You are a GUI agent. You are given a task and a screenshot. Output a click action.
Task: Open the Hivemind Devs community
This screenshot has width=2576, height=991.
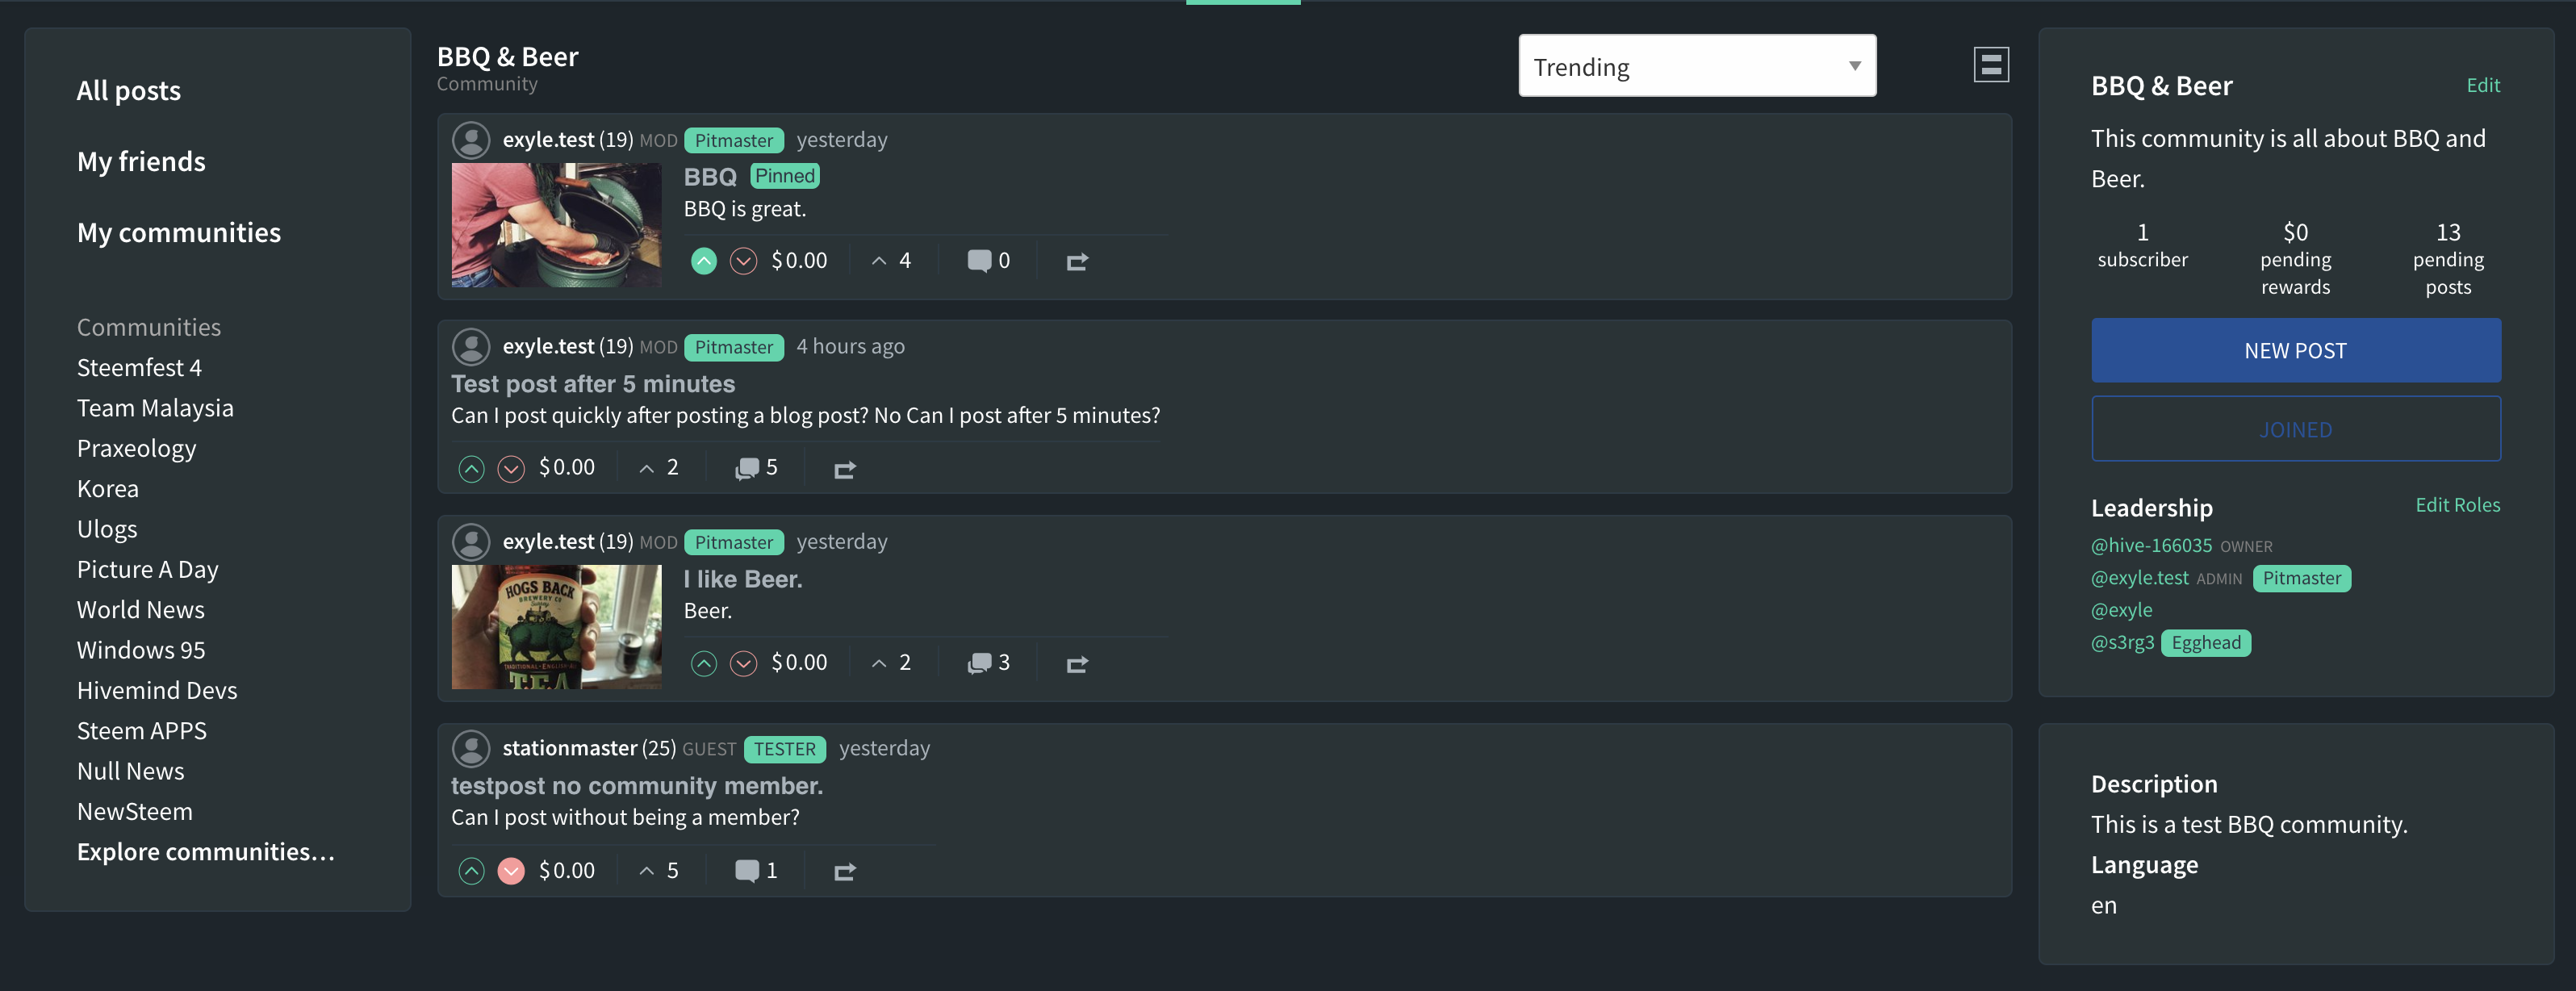(x=157, y=691)
